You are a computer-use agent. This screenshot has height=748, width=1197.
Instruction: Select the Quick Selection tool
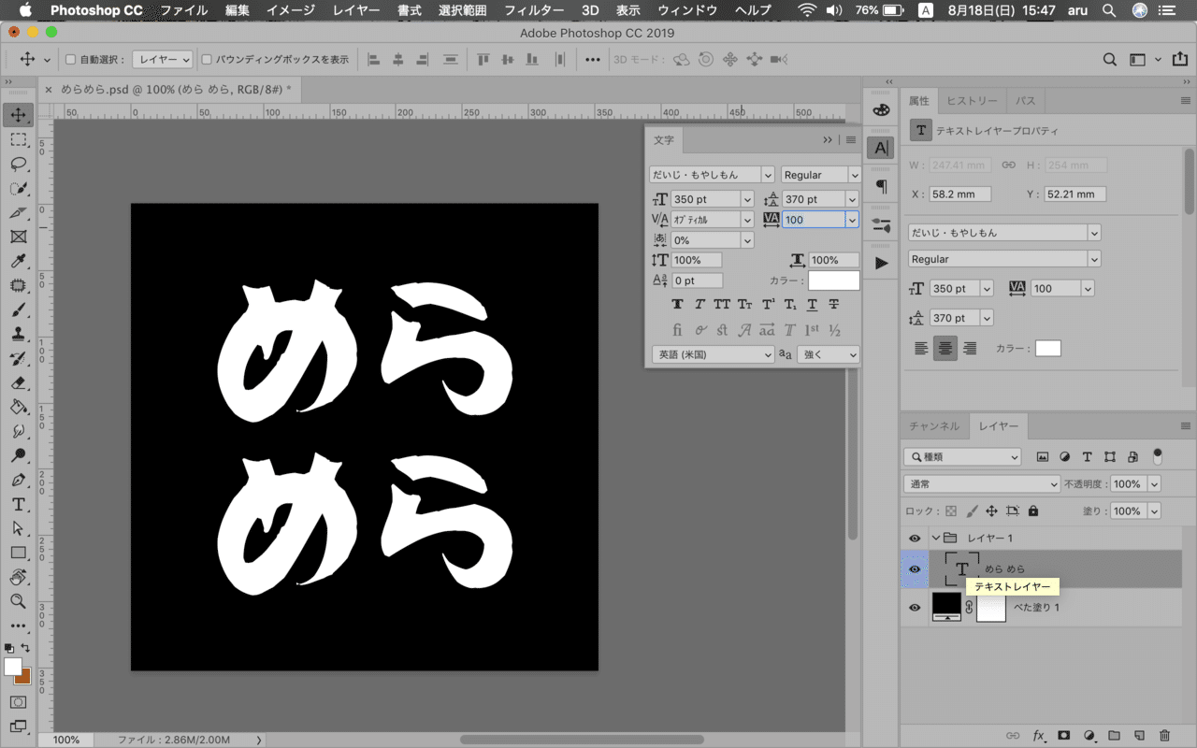(x=18, y=188)
